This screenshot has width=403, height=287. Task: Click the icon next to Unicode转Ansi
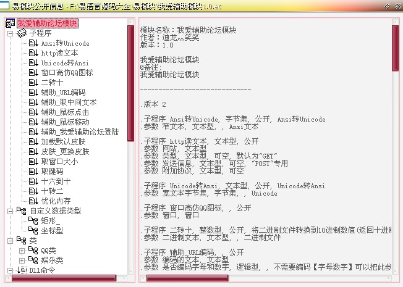[33, 63]
